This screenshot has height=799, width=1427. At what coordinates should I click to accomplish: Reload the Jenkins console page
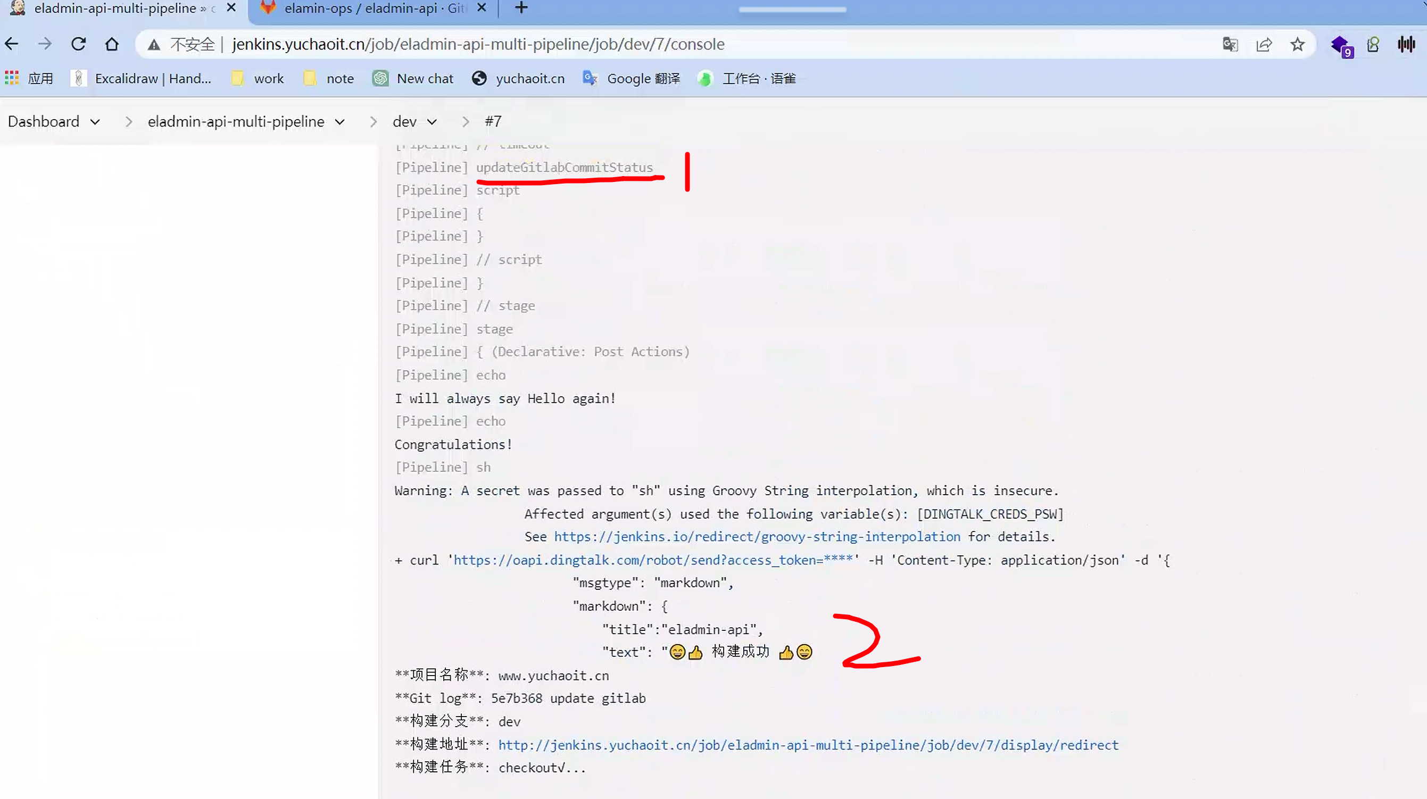pyautogui.click(x=78, y=44)
